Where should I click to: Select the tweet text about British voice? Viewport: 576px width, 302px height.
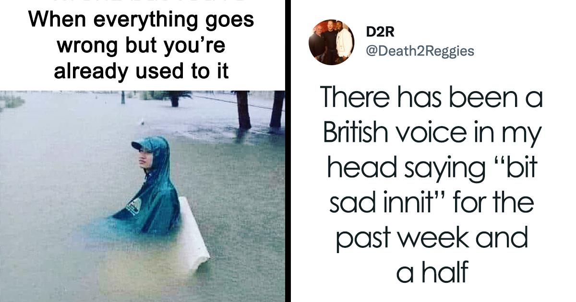coord(433,191)
